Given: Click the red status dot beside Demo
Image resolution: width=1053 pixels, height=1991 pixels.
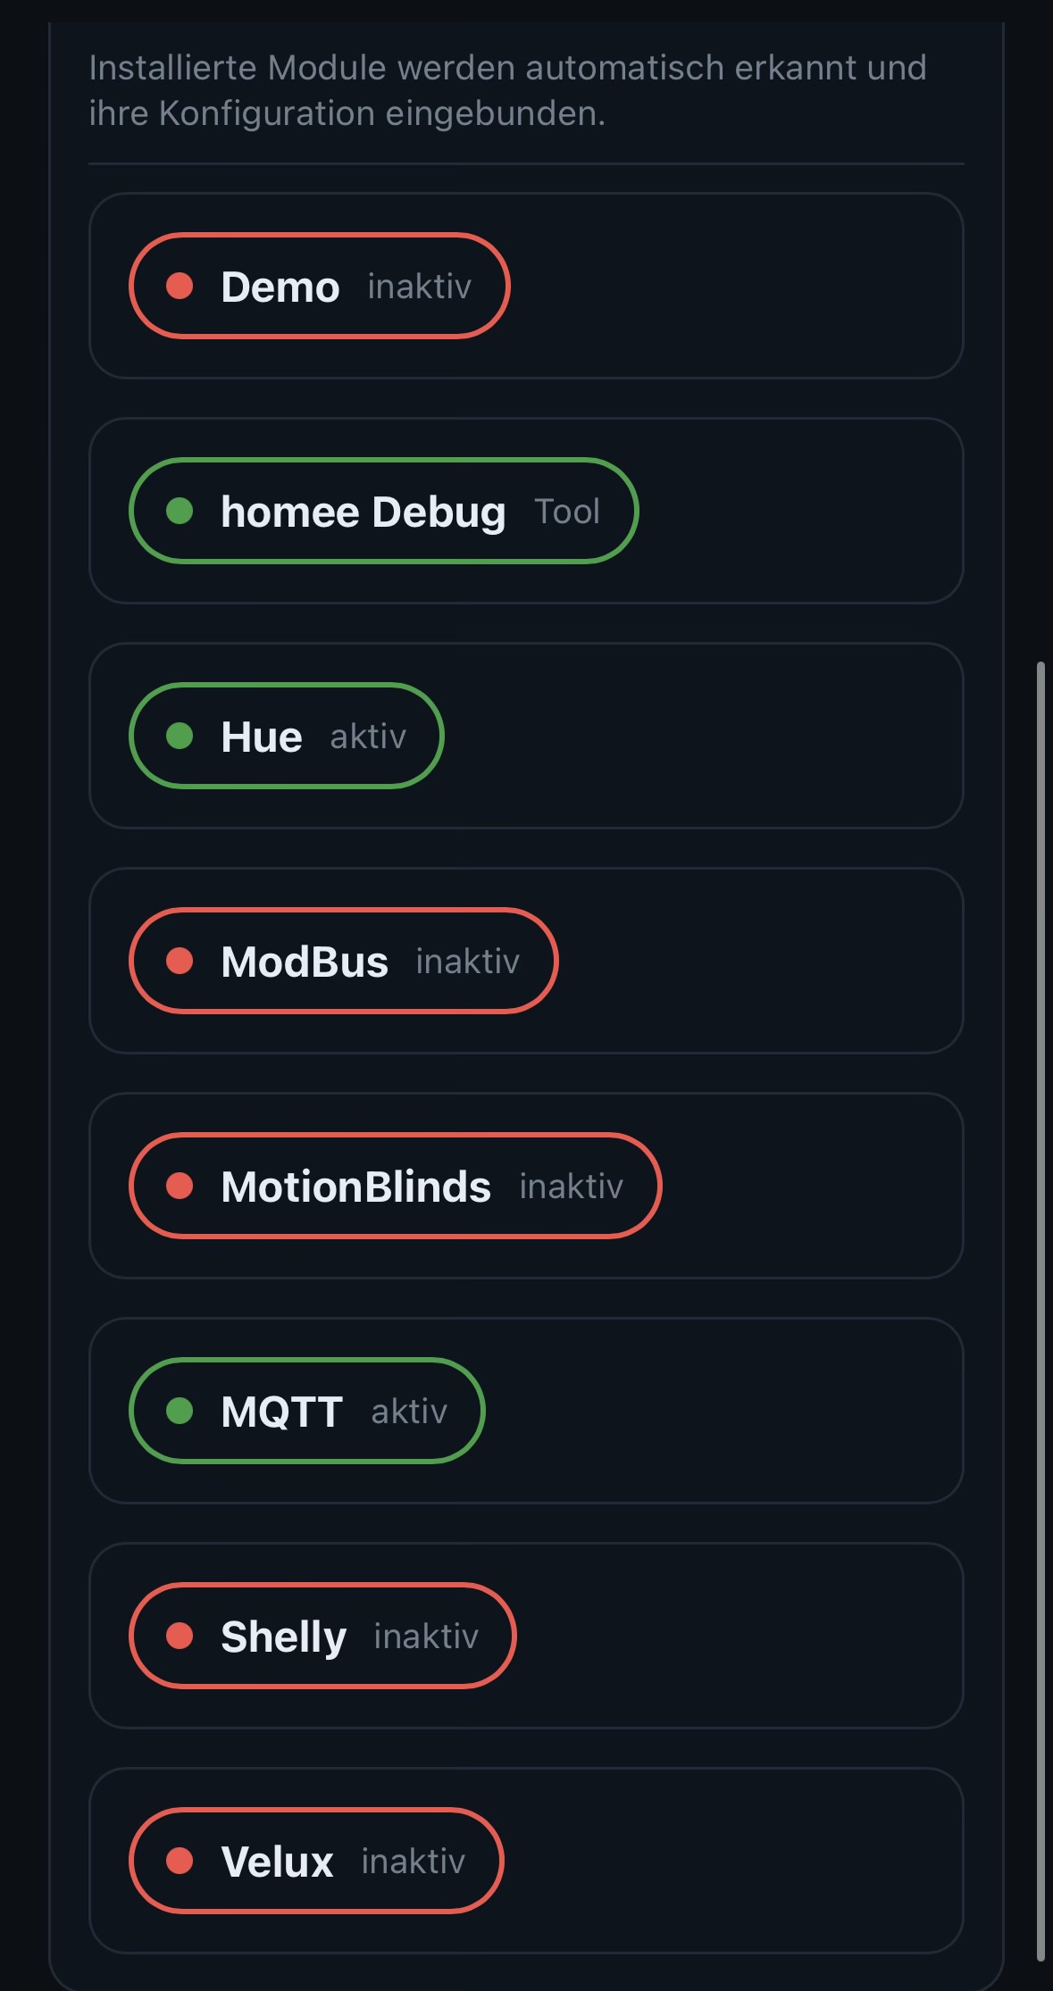Looking at the screenshot, I should (180, 286).
